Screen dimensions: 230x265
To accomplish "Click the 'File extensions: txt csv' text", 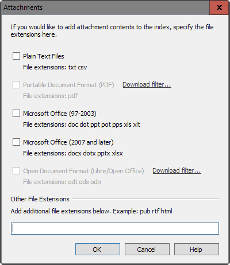I will coord(55,67).
